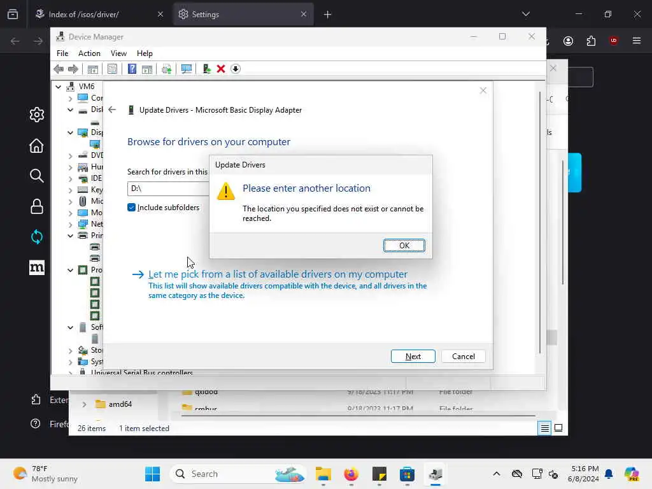Screen dimensions: 652x489
Task: Expand the Computer tree node below VM6
Action: coord(70,99)
